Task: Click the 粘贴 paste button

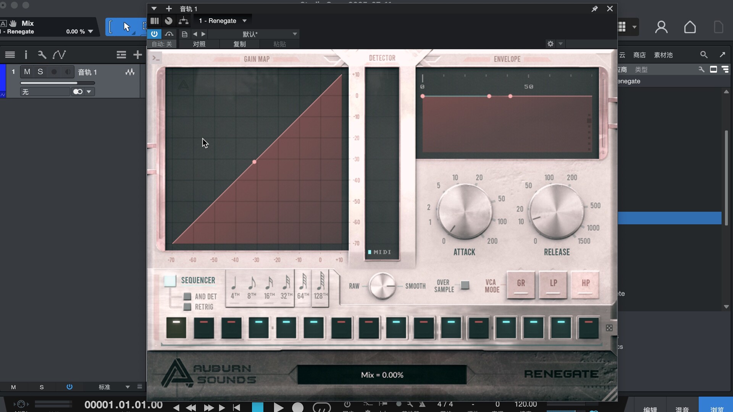Action: click(279, 44)
